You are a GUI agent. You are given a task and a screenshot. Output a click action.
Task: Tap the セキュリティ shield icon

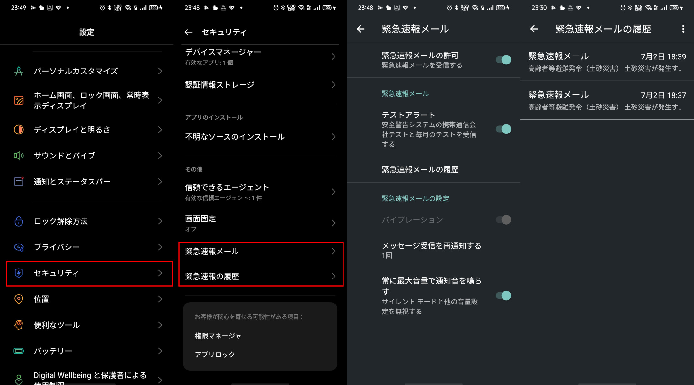coord(19,273)
